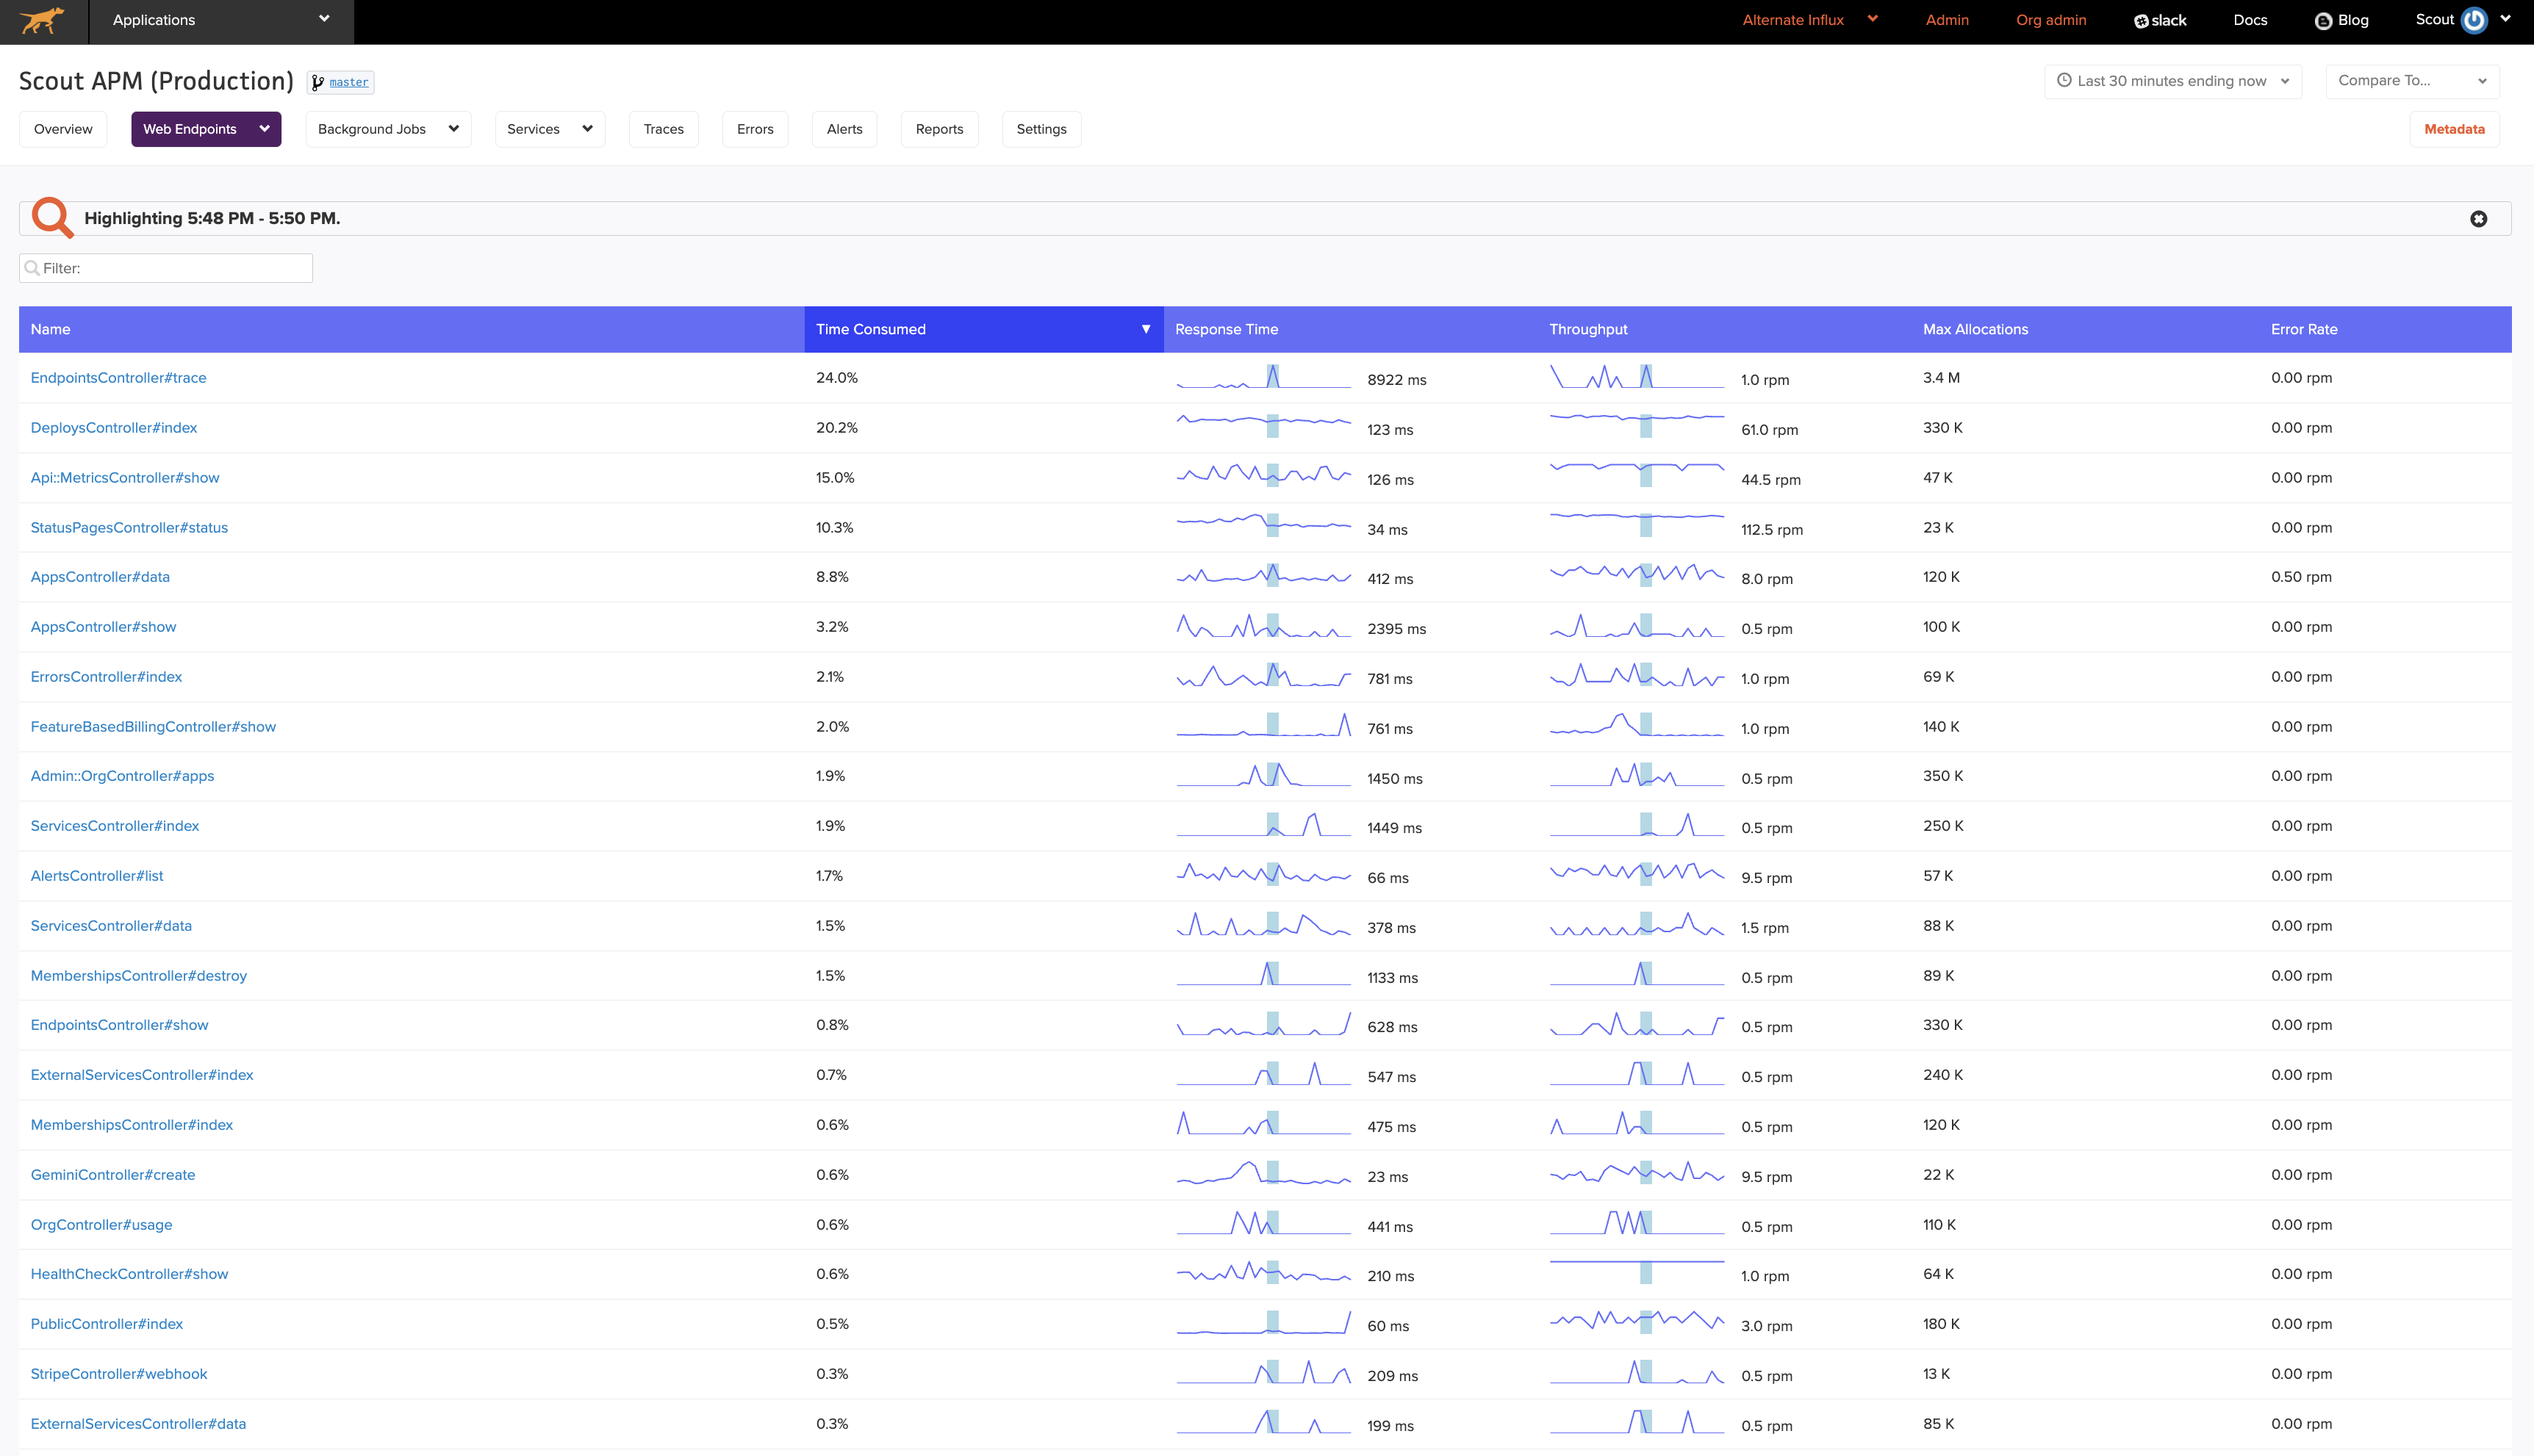Open the Org admin link
Viewport: 2534px width, 1456px height.
point(2051,20)
